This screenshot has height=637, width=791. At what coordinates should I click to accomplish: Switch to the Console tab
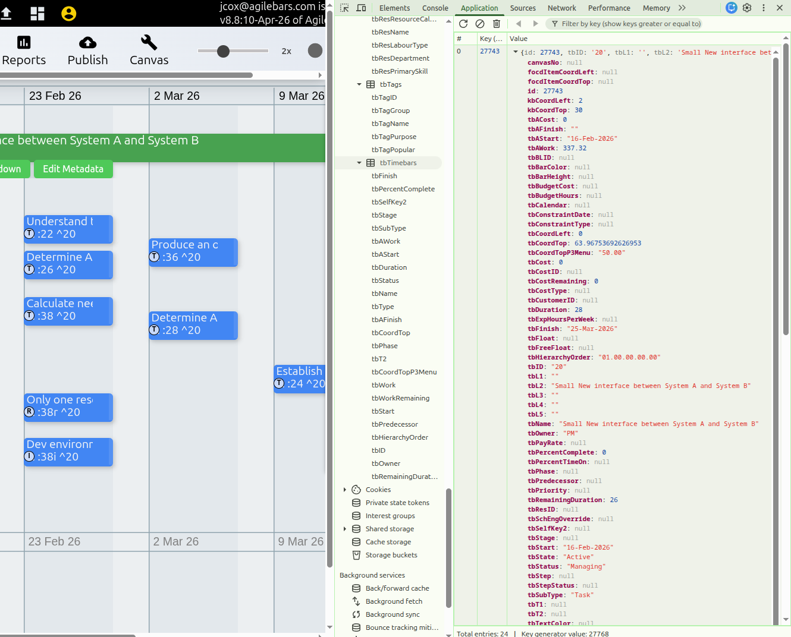point(435,8)
